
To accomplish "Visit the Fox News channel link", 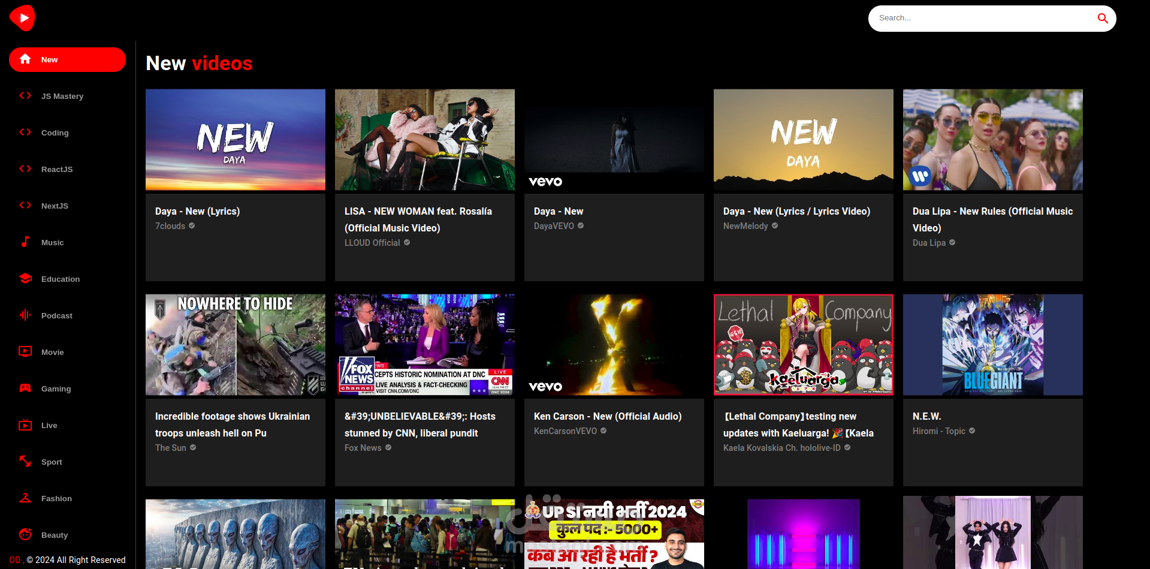I will (363, 448).
